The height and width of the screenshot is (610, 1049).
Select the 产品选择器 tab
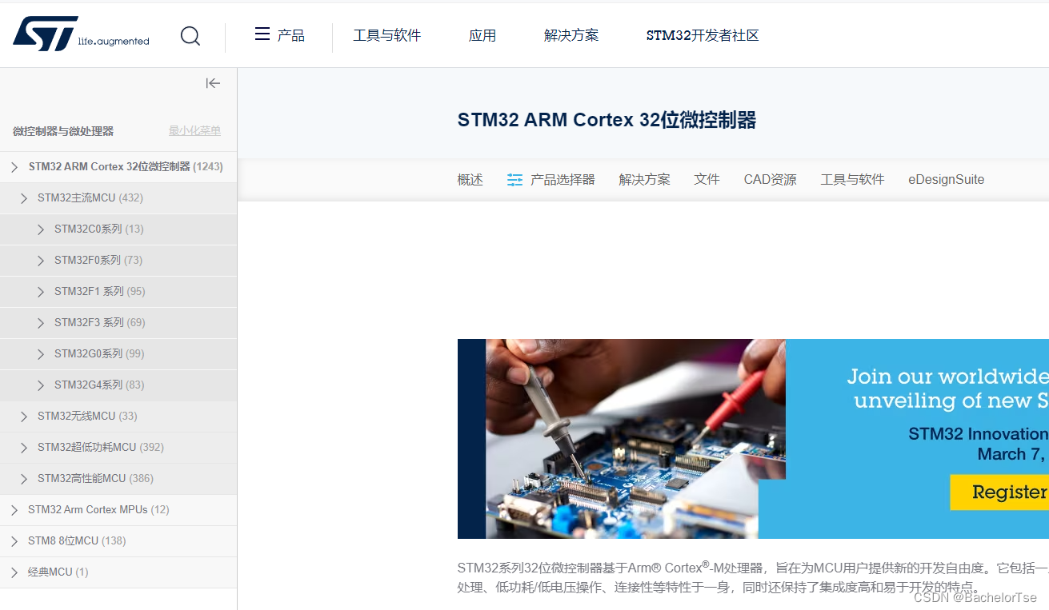563,179
